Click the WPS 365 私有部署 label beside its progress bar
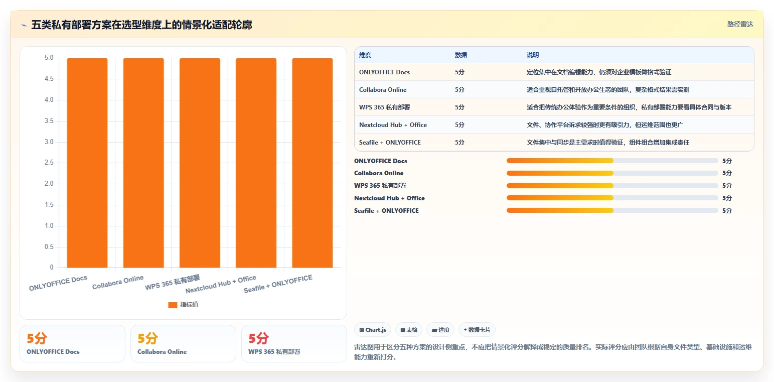Viewport: 774px width, 382px height. click(x=380, y=186)
